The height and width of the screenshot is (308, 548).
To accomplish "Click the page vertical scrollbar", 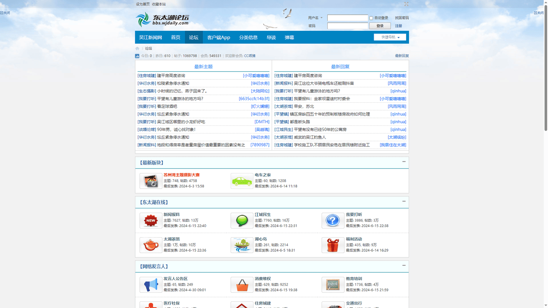I will (x=545, y=68).
